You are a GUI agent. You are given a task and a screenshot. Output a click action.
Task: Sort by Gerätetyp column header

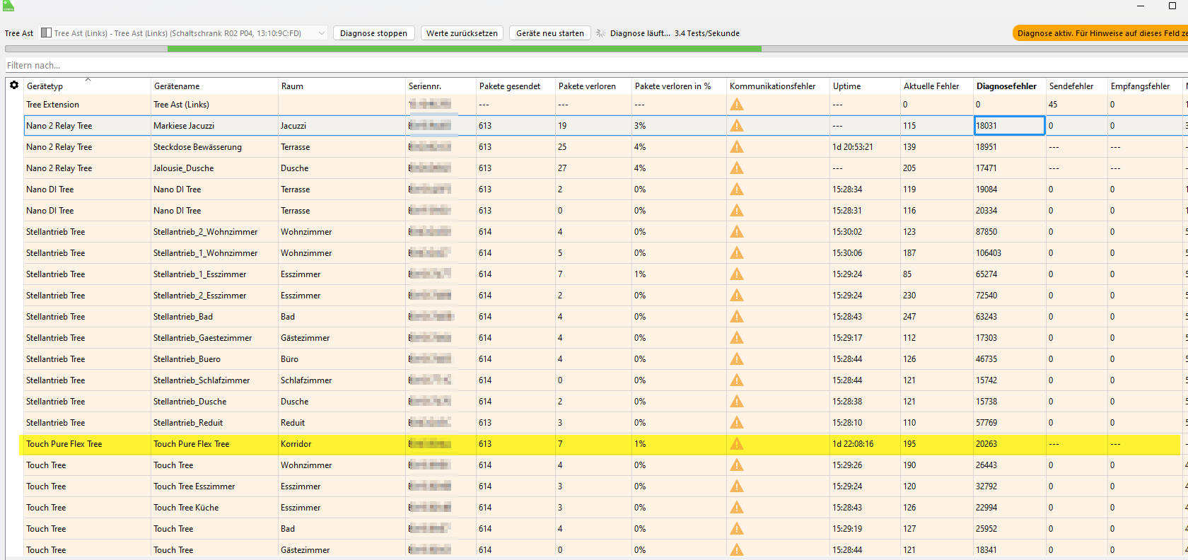tap(45, 86)
